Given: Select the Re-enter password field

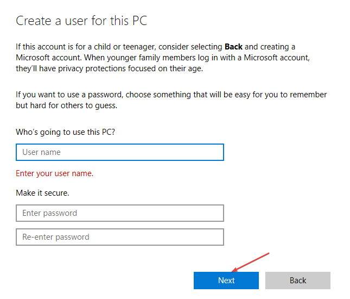Looking at the screenshot, I should pos(119,237).
